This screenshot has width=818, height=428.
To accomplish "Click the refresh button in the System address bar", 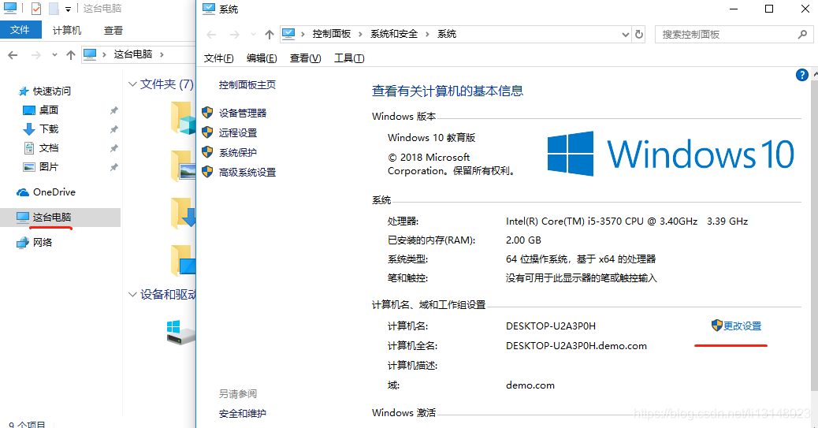I will point(639,35).
